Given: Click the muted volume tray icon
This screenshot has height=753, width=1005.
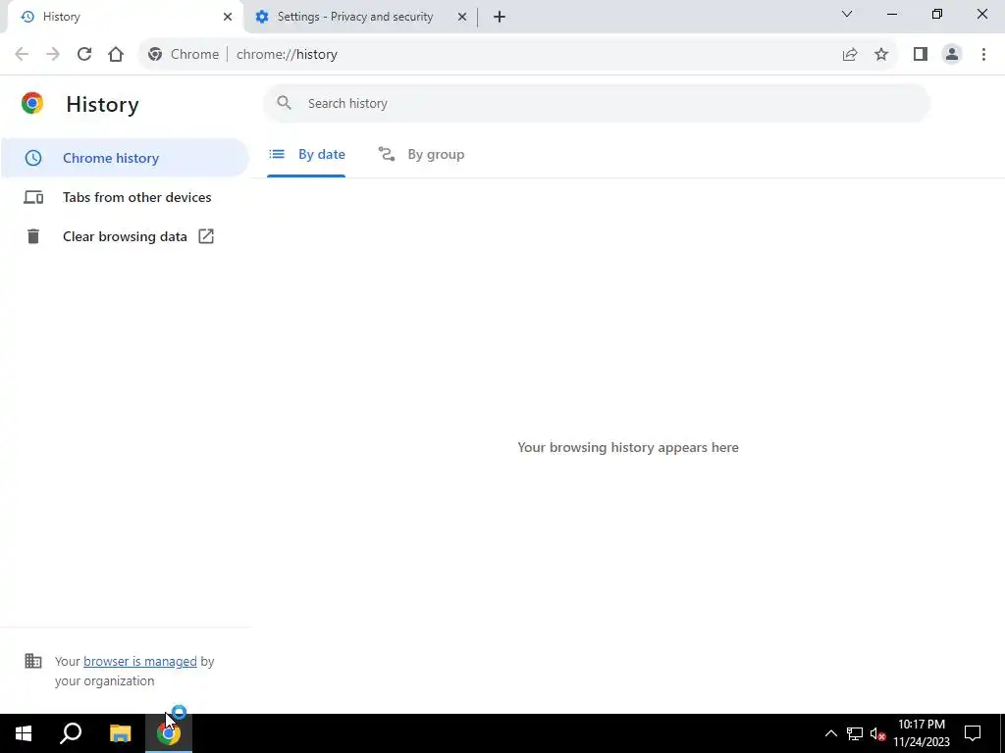Looking at the screenshot, I should tap(877, 733).
